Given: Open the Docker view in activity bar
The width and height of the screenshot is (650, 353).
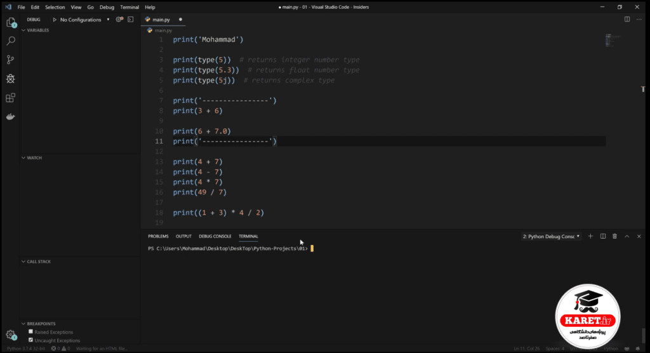Looking at the screenshot, I should (x=11, y=117).
